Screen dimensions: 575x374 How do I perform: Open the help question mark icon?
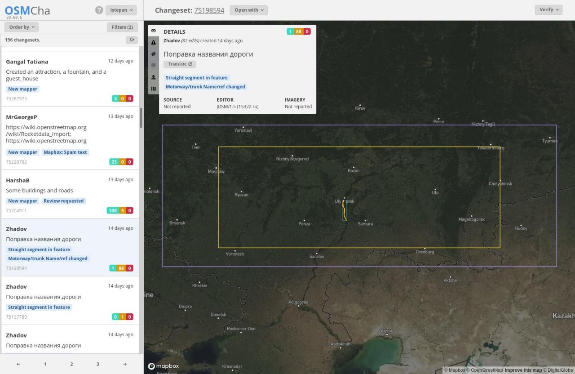(x=99, y=10)
